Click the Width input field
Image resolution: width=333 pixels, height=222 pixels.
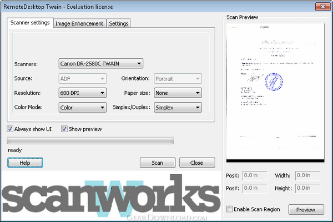(x=307, y=175)
